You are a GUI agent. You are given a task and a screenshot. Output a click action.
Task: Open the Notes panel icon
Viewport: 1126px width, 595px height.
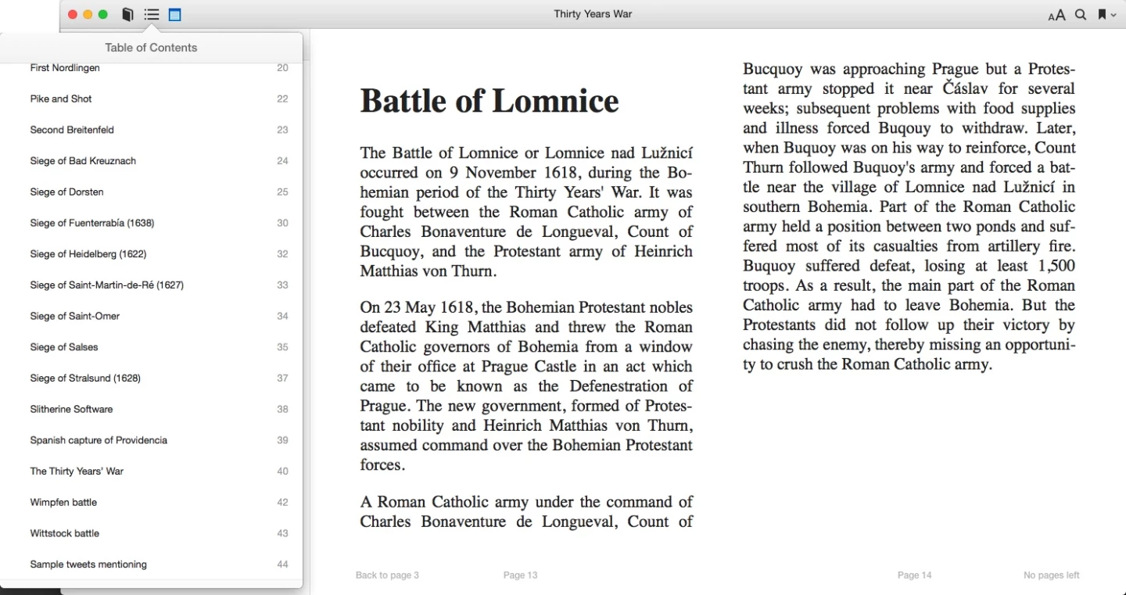(175, 14)
